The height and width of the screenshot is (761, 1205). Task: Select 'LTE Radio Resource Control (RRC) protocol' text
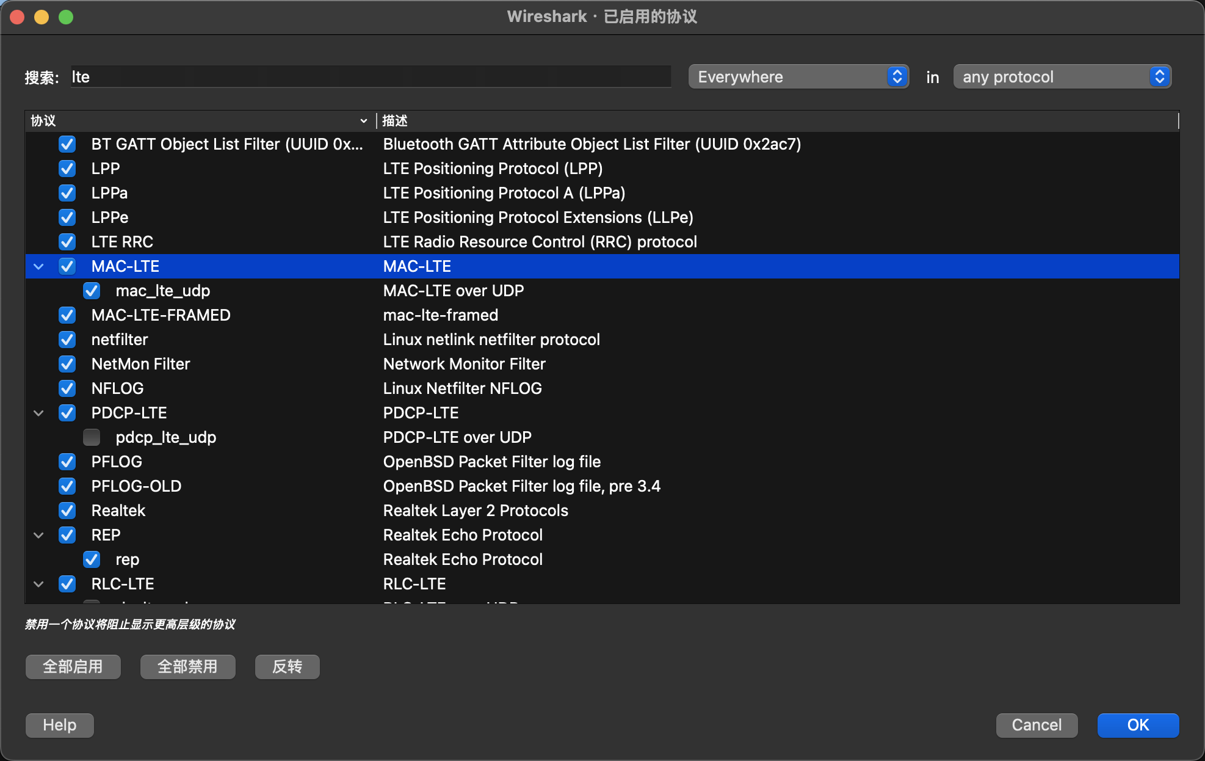540,242
